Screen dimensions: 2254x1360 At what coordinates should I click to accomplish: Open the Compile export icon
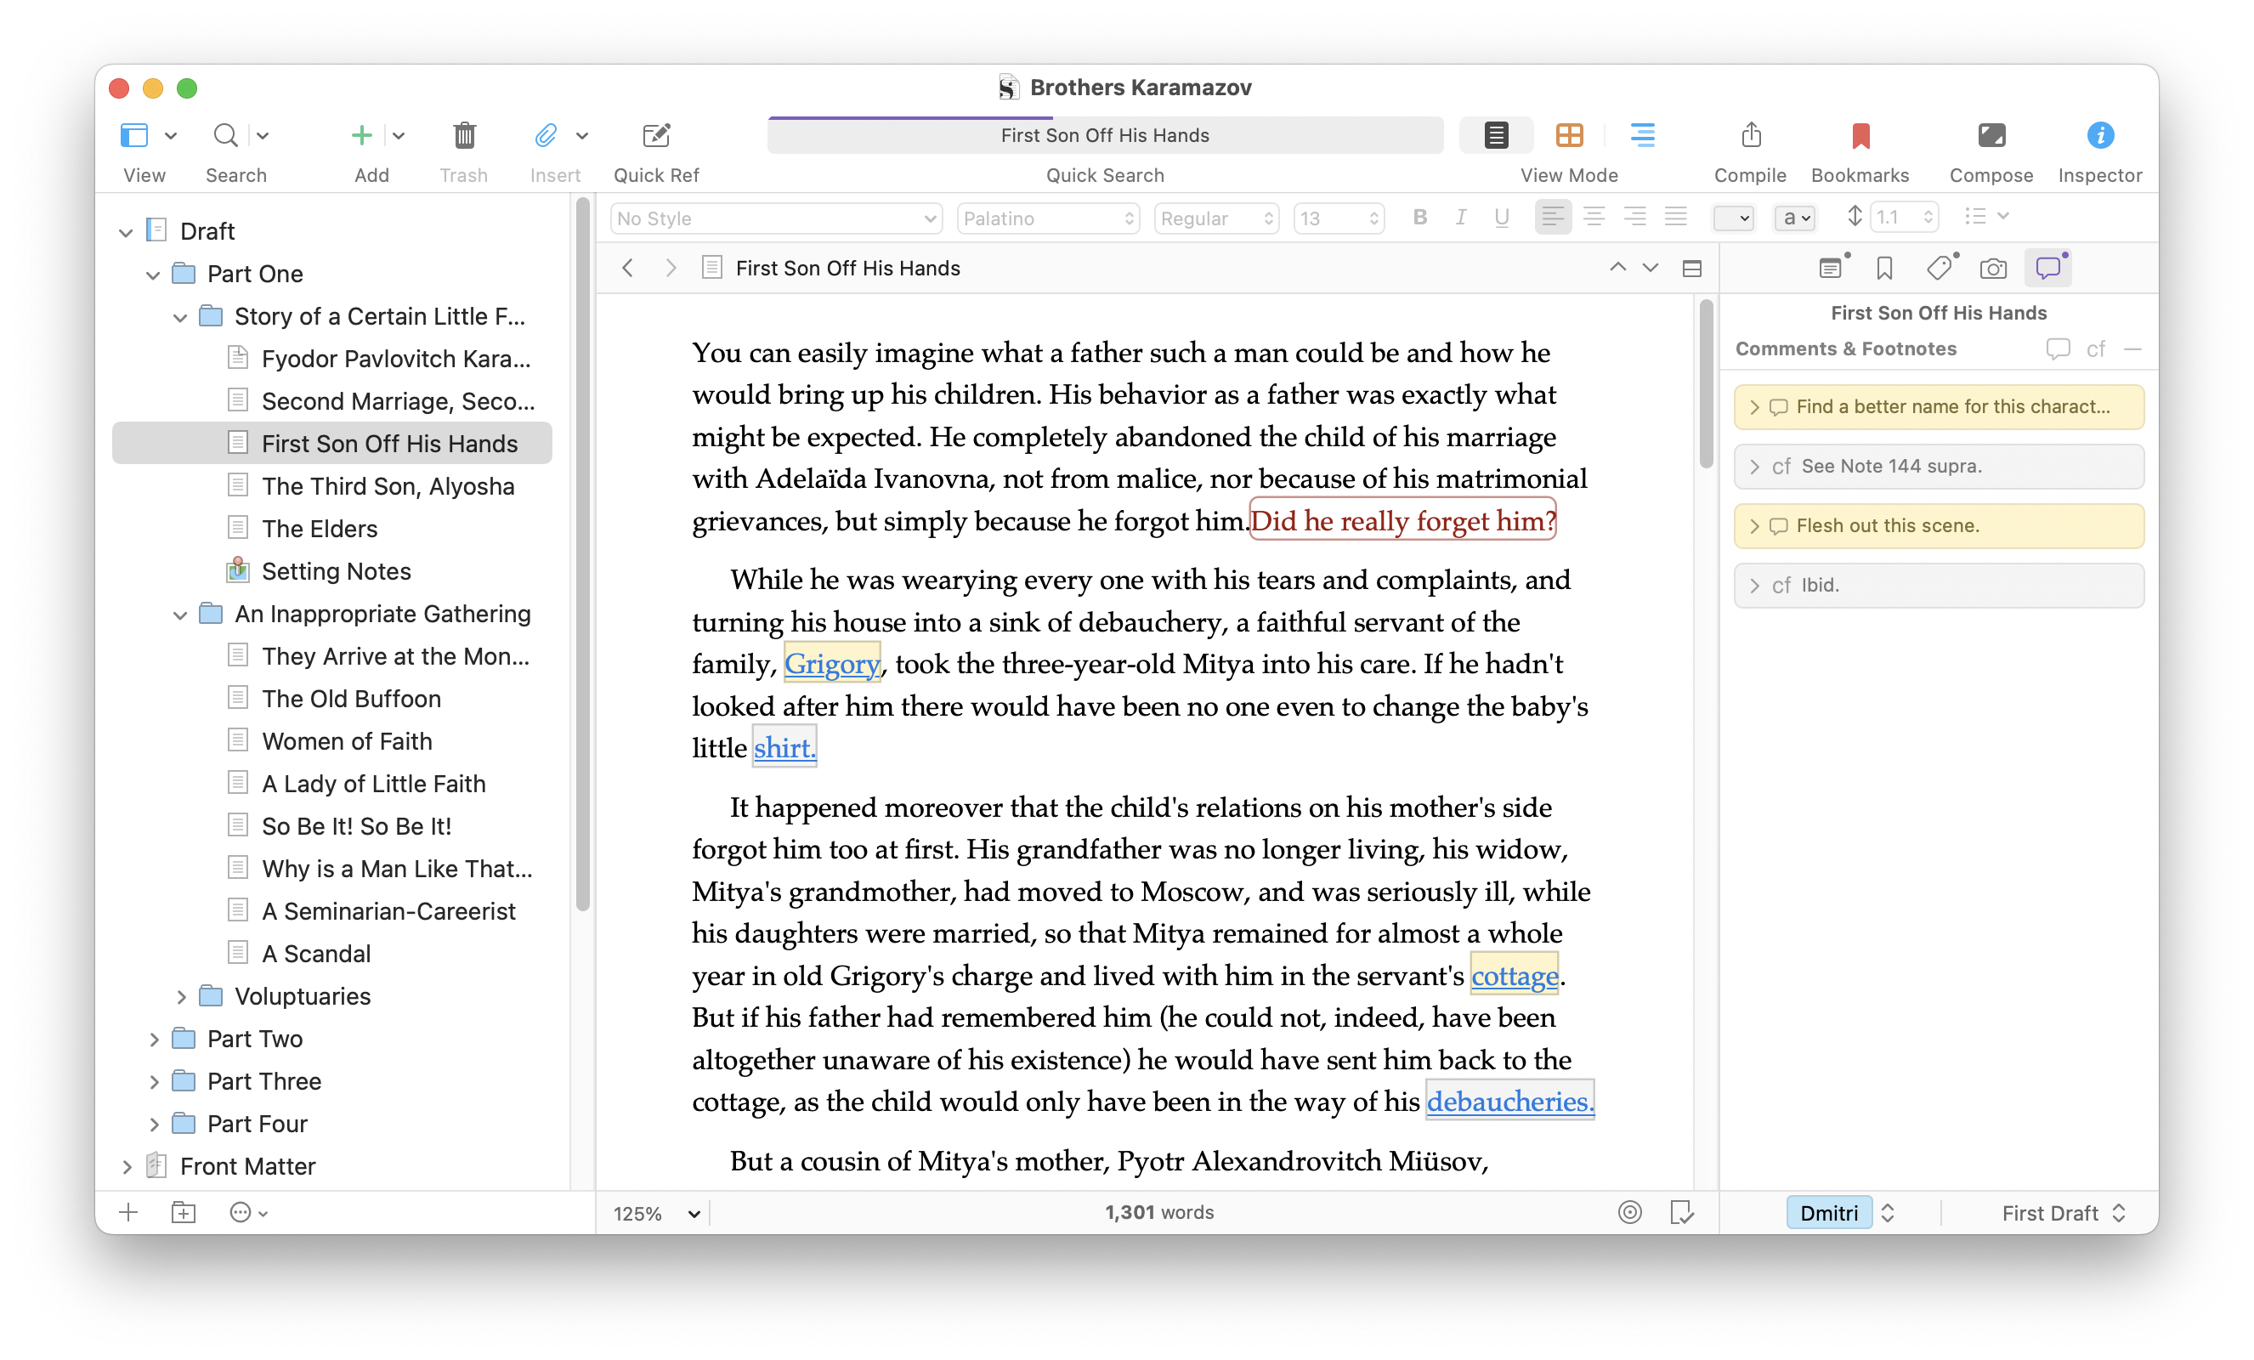1750,135
